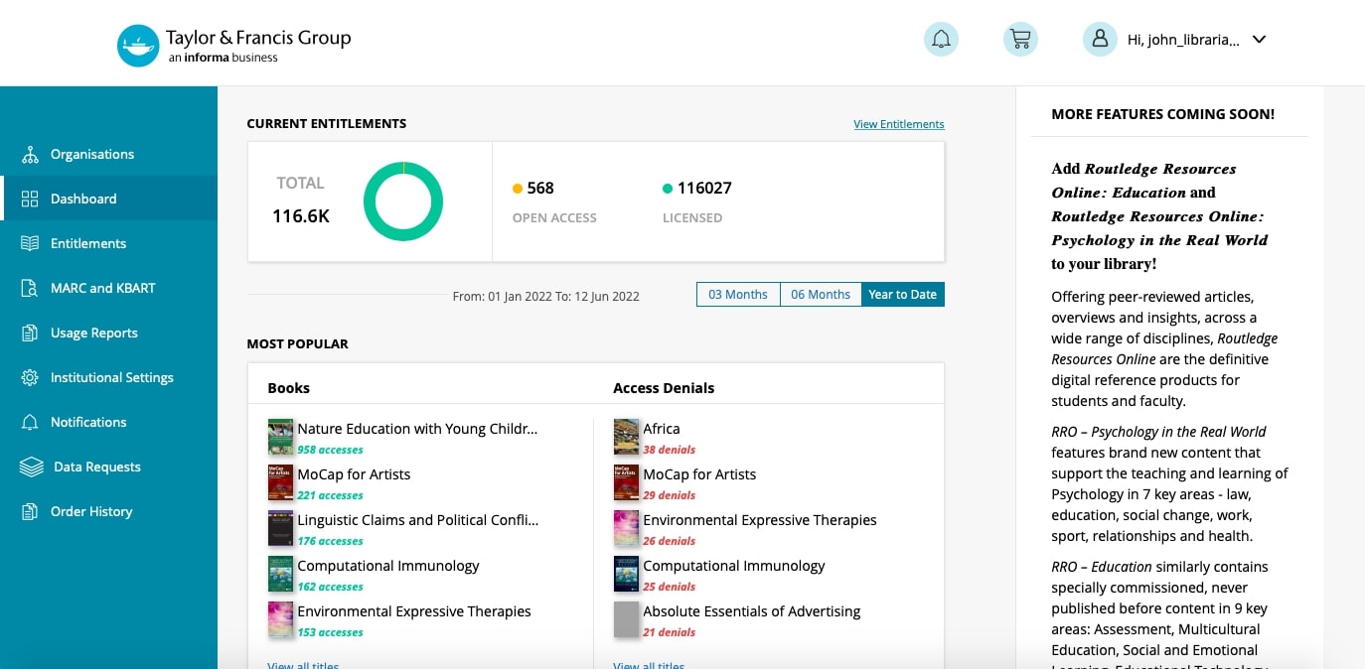Viewport: 1365px width, 669px height.
Task: Click the Organisations sidebar icon
Action: (x=30, y=155)
